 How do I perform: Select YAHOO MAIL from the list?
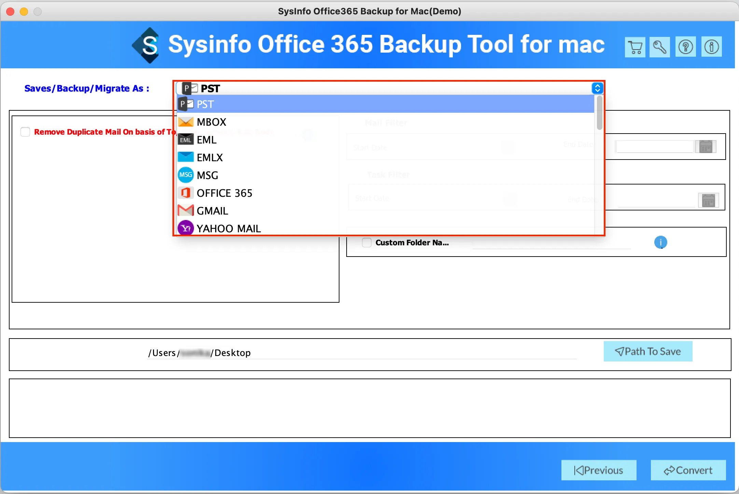point(228,228)
